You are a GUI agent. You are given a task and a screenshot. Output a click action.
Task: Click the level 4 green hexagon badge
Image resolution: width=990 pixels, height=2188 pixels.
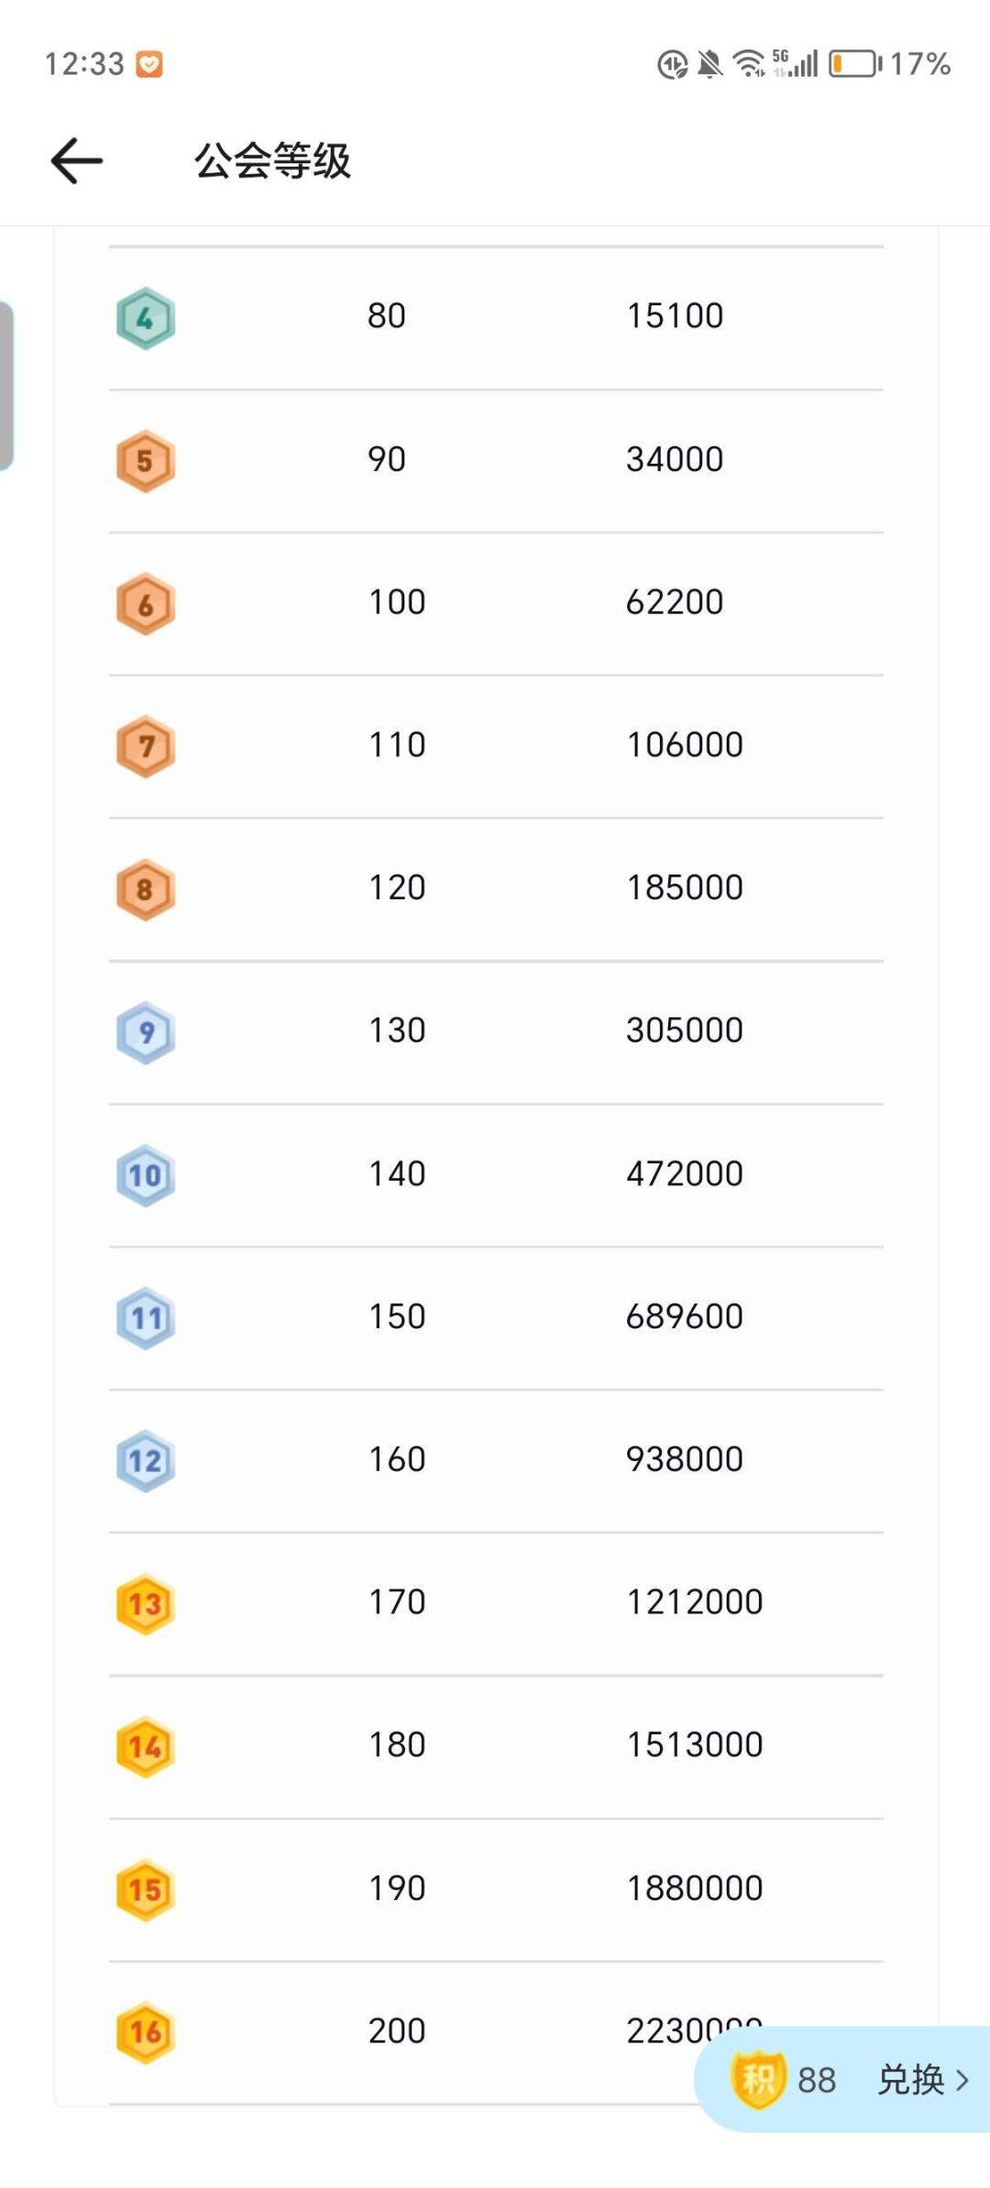click(145, 318)
